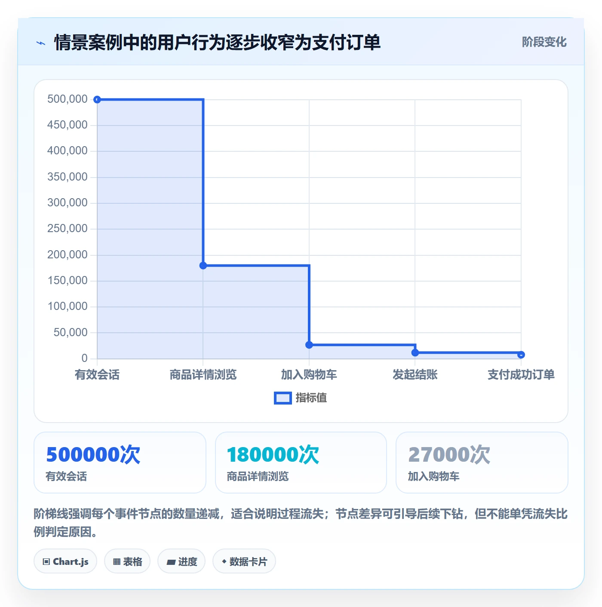Click the description paragraph starting 阶梯线强调
This screenshot has width=602, height=607.
pos(301,523)
